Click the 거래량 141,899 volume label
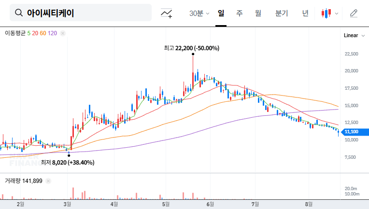This screenshot has width=369, height=209. coord(23,181)
